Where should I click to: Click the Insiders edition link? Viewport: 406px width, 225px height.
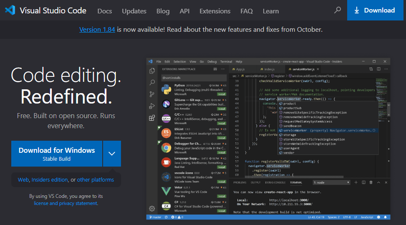[x=50, y=179]
